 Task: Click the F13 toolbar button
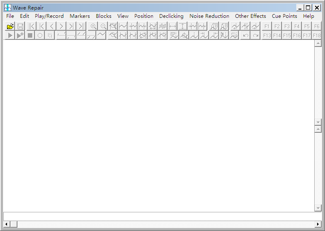267,35
